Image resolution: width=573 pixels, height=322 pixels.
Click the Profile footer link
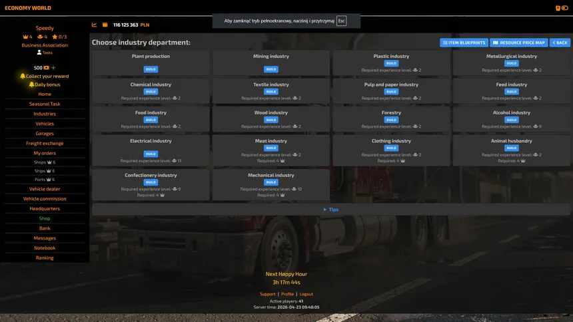coord(287,294)
